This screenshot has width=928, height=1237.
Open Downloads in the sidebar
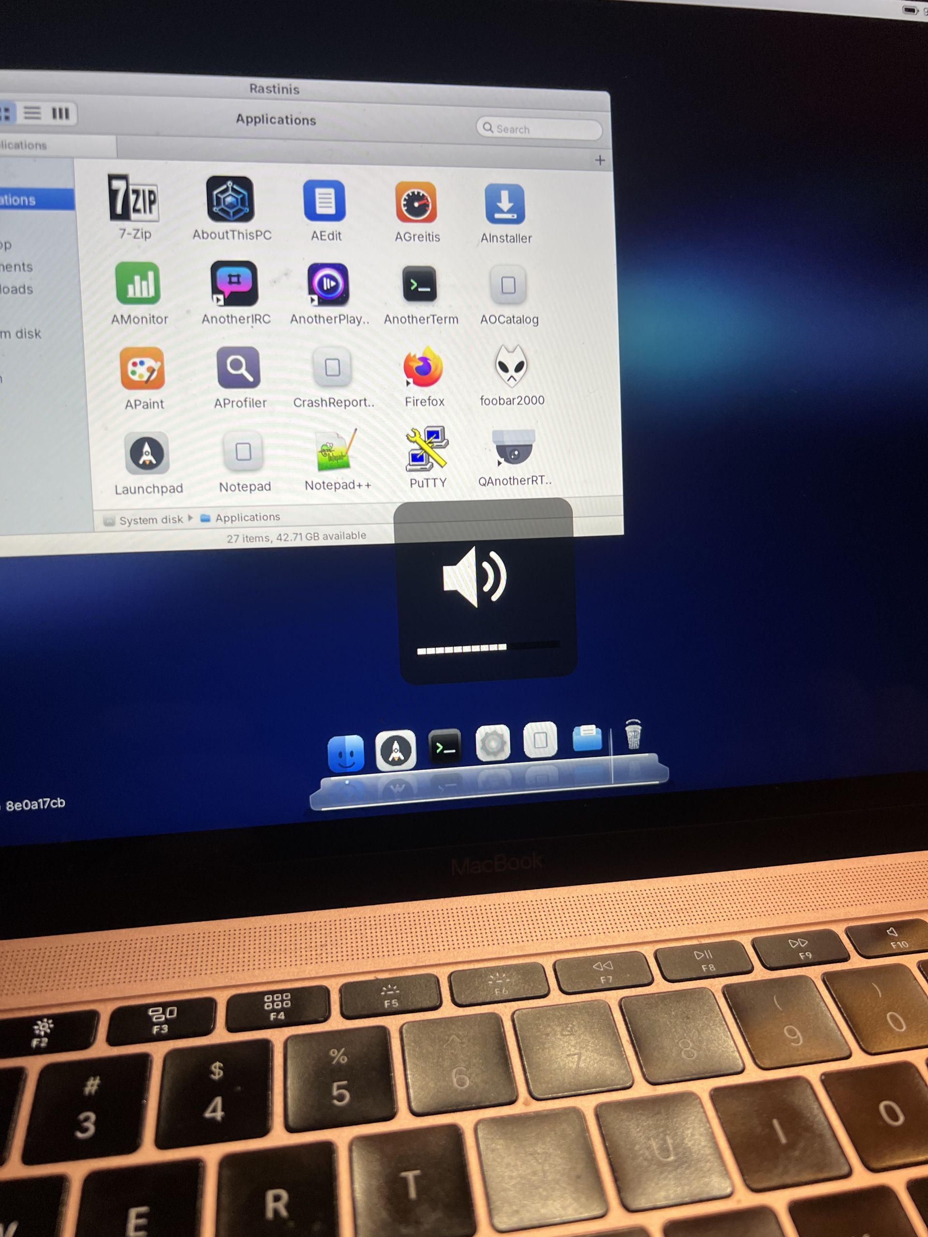coord(17,289)
